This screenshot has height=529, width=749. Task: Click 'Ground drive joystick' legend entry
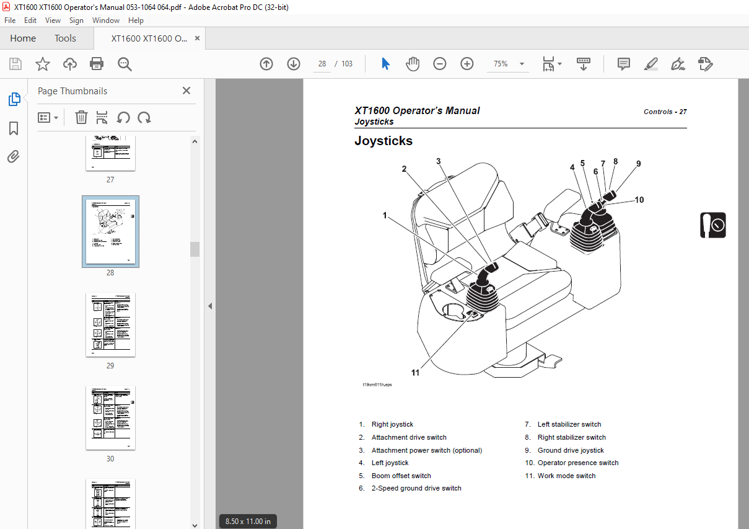(x=571, y=450)
